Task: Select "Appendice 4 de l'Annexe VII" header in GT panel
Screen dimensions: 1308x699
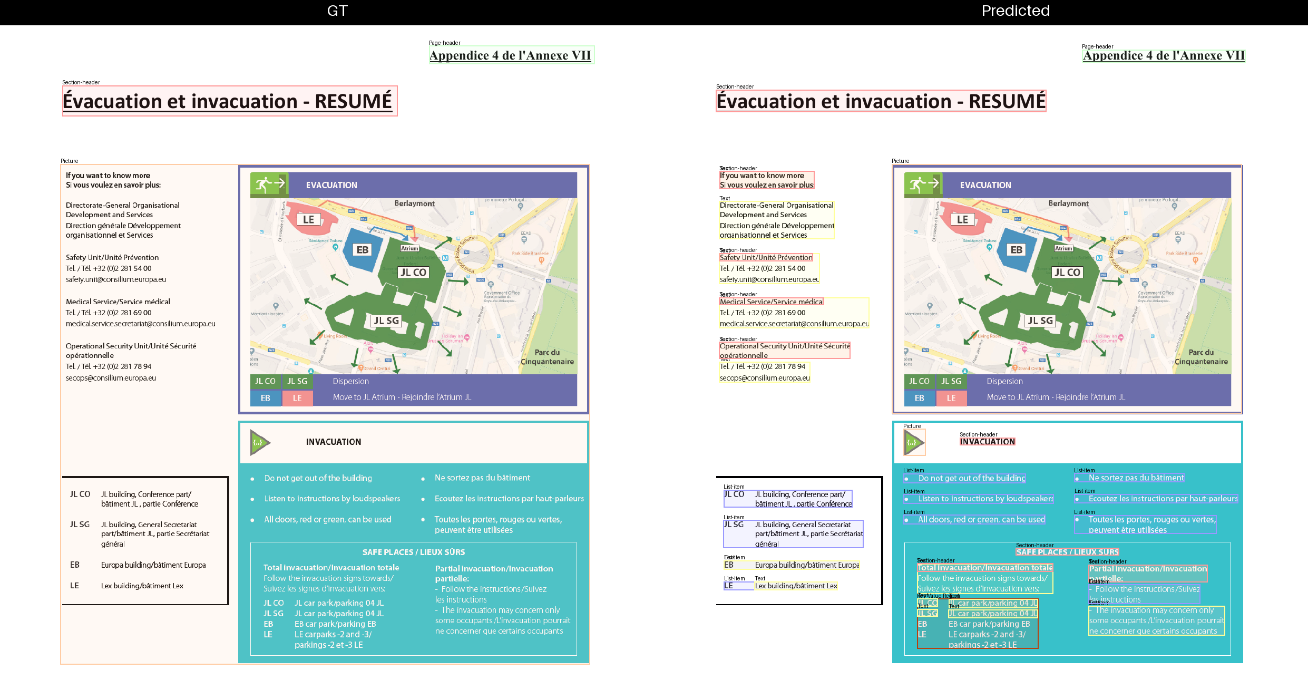Action: (x=510, y=55)
